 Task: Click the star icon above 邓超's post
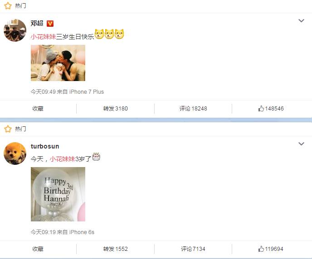(8, 6)
